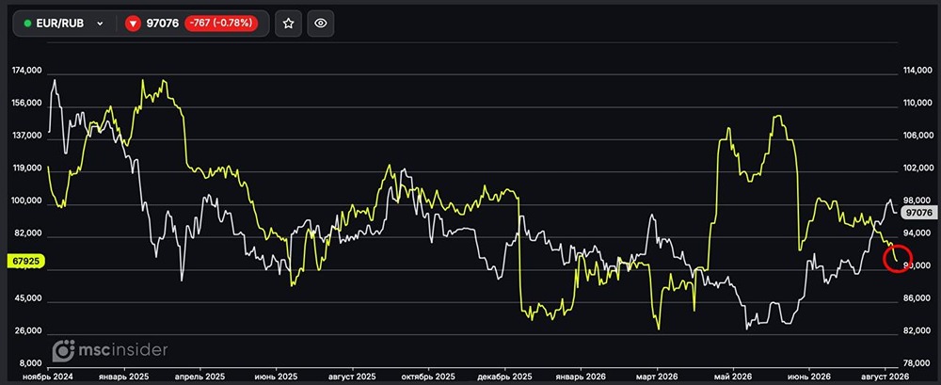Click the green status dot beside EUR/RUB

click(x=27, y=24)
